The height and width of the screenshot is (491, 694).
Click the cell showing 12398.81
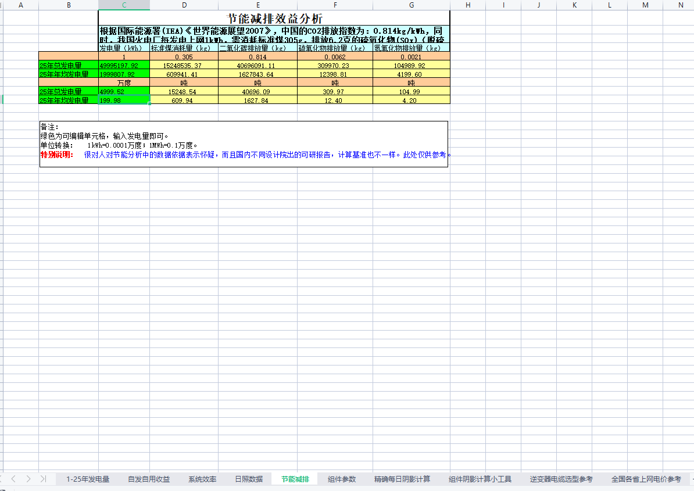pyautogui.click(x=335, y=74)
